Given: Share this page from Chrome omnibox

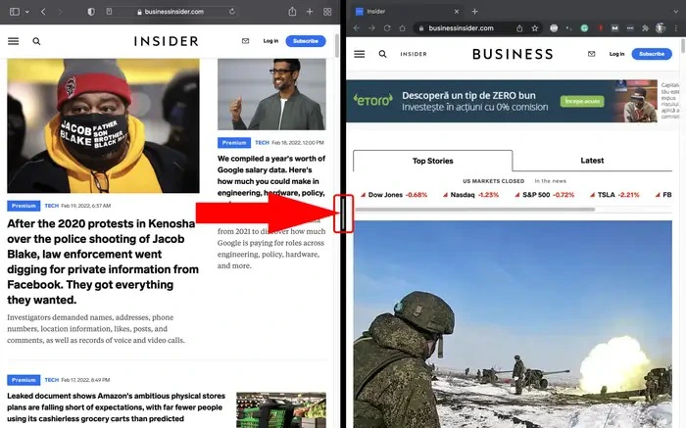Looking at the screenshot, I should point(519,28).
